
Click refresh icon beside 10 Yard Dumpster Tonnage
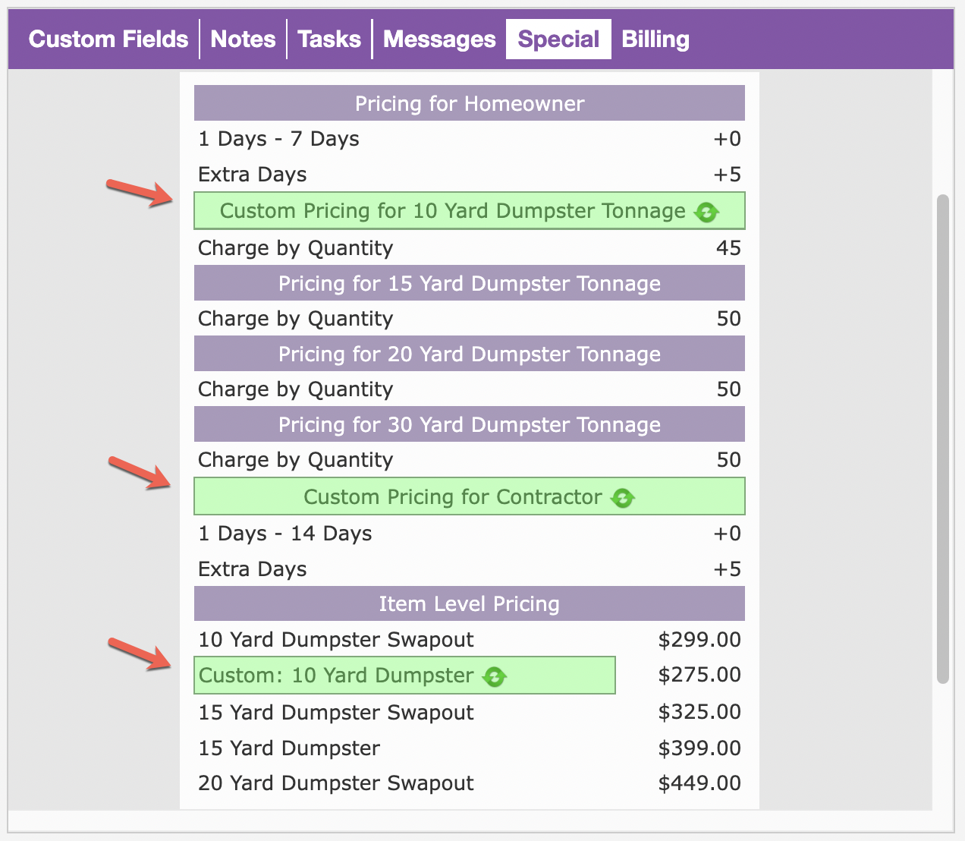coord(706,213)
